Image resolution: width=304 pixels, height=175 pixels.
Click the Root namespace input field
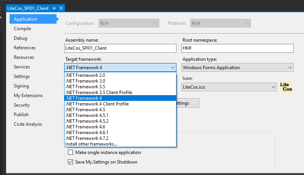coord(238,48)
